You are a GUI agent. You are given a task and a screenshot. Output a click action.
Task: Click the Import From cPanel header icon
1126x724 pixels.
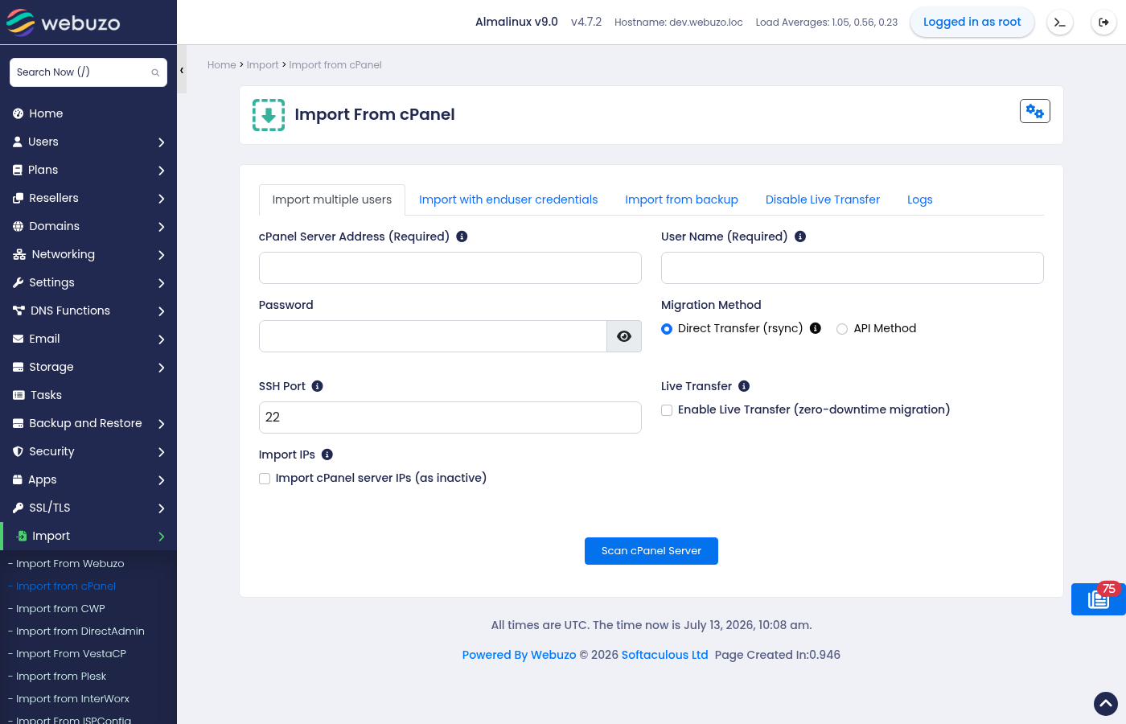(x=269, y=115)
